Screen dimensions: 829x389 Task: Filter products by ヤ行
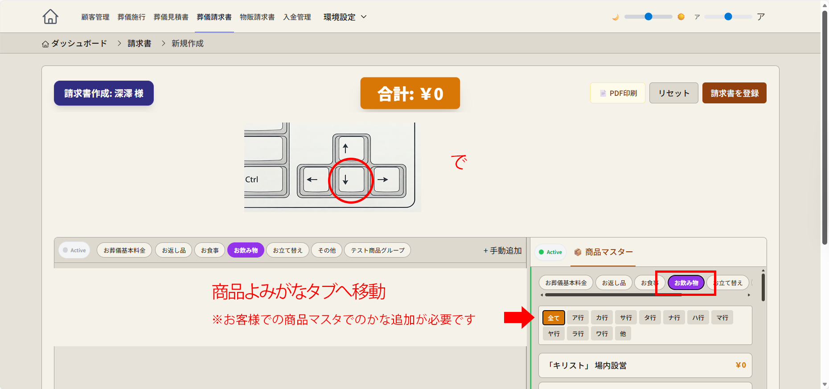point(554,333)
